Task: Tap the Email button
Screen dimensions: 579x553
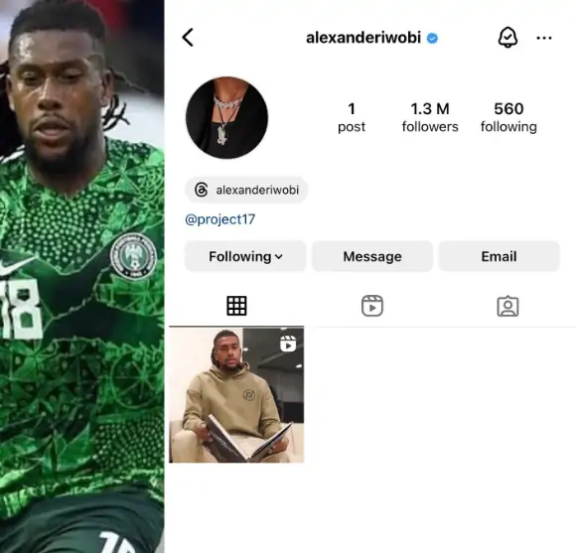Action: (x=499, y=256)
